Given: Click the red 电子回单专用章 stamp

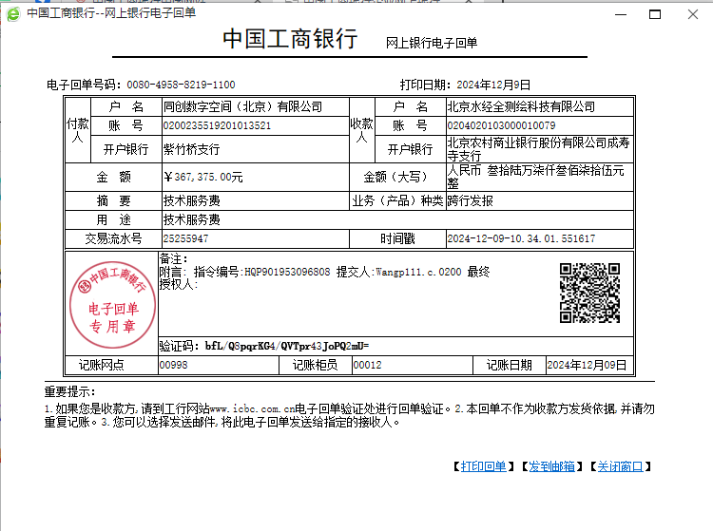Looking at the screenshot, I should tap(112, 305).
